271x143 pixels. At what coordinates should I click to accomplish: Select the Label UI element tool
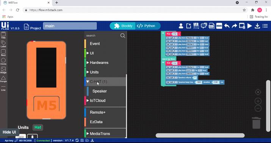[3, 44]
